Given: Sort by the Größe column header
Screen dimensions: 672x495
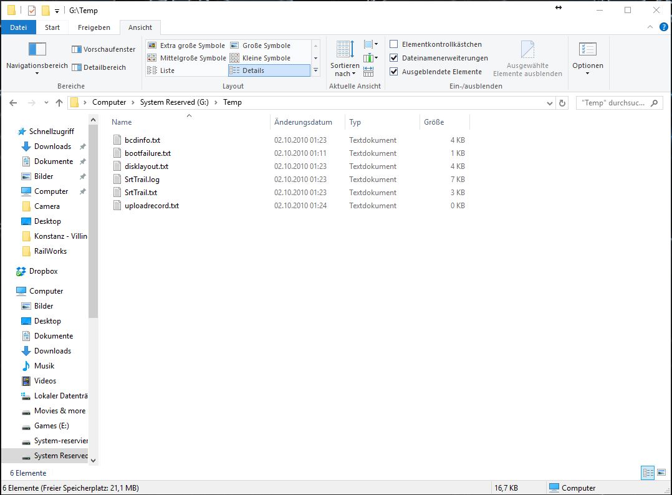Looking at the screenshot, I should pyautogui.click(x=444, y=122).
